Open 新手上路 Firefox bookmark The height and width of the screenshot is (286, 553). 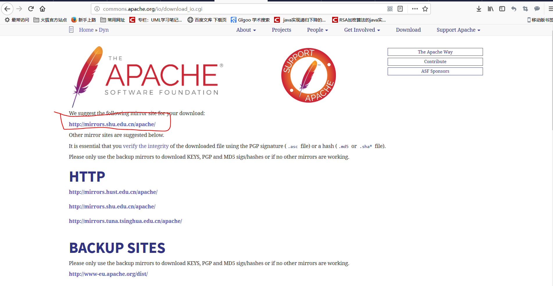(83, 20)
